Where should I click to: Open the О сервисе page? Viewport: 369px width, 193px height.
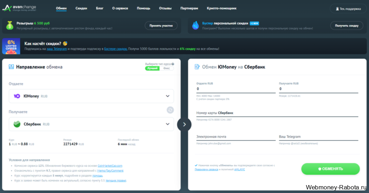pyautogui.click(x=120, y=8)
